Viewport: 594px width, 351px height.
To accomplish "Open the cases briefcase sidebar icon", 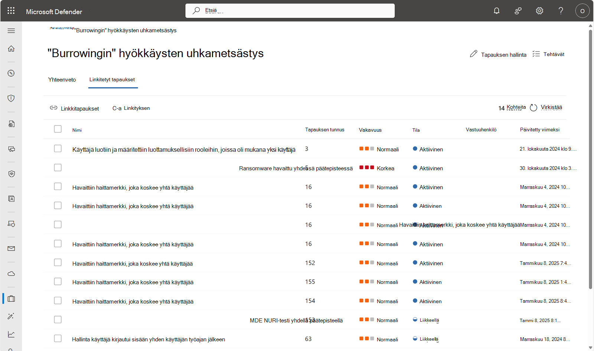I will (11, 299).
